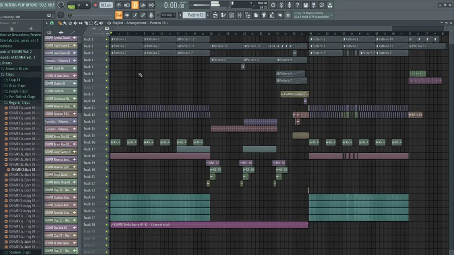This screenshot has width=454, height=255.
Task: Open the HELP menu
Action: (51, 5)
